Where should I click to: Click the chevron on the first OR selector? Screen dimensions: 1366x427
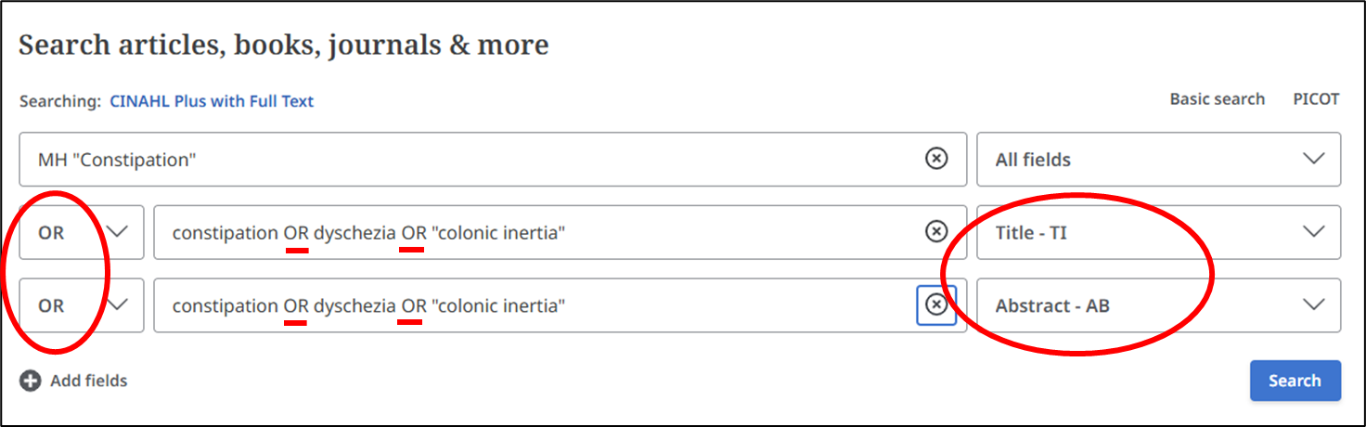[x=119, y=232]
